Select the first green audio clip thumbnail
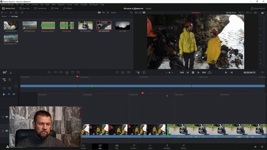This screenshot has height=150, width=267. (48, 25)
